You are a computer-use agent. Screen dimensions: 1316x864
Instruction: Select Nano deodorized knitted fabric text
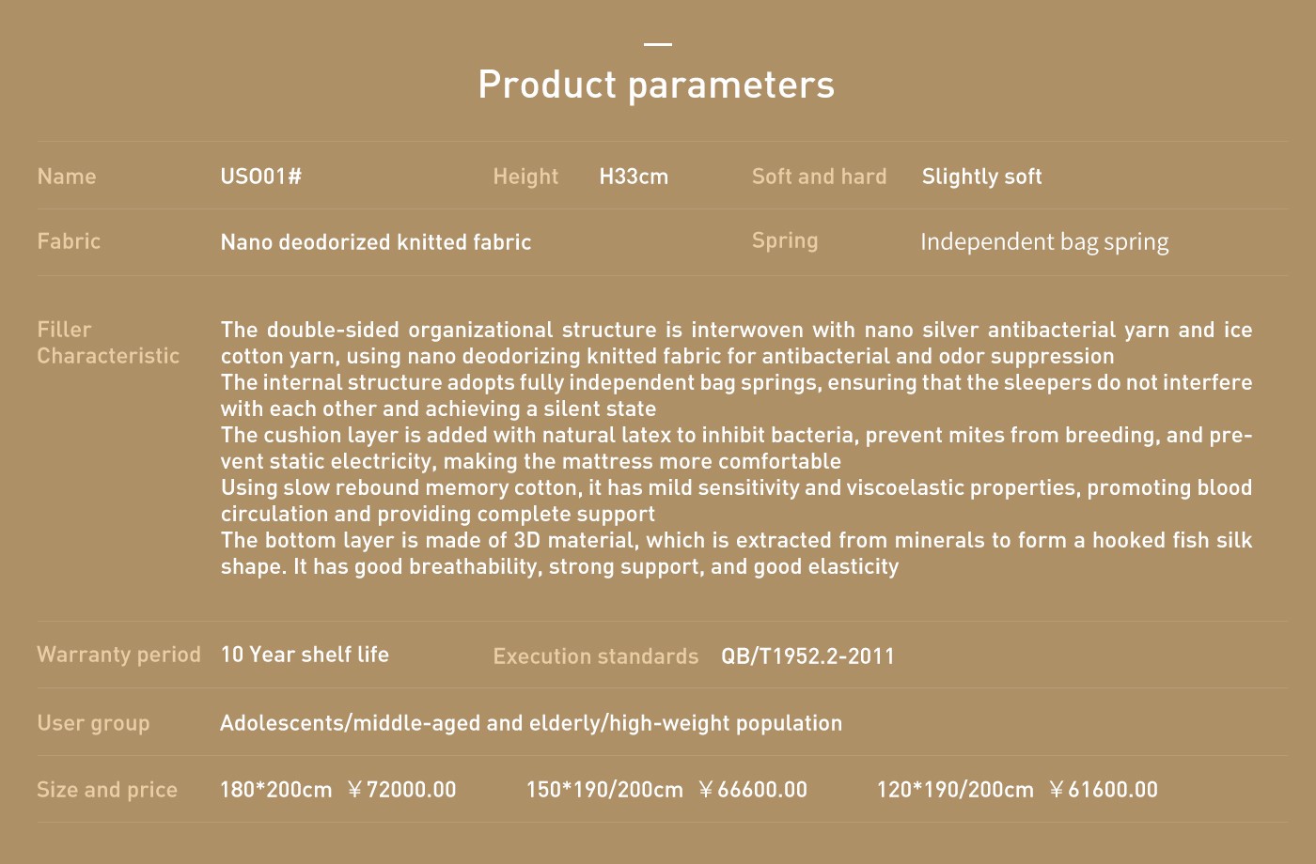click(x=376, y=242)
